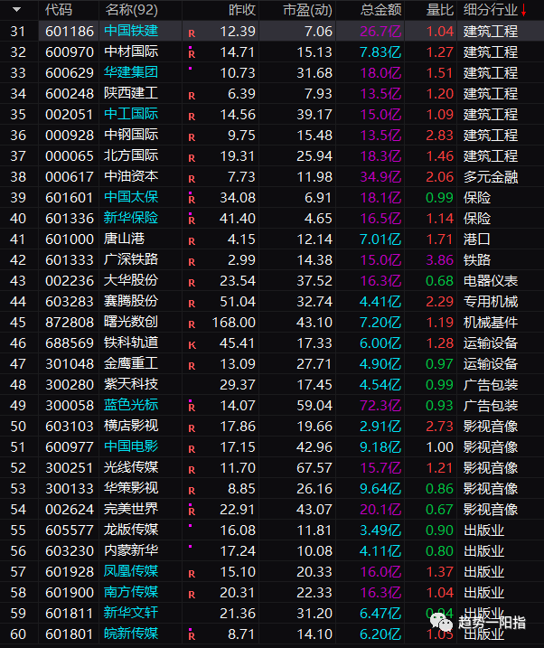Image resolution: width=544 pixels, height=648 pixels.
Task: Click the R icon next to 陕西建工
Action: click(x=192, y=96)
